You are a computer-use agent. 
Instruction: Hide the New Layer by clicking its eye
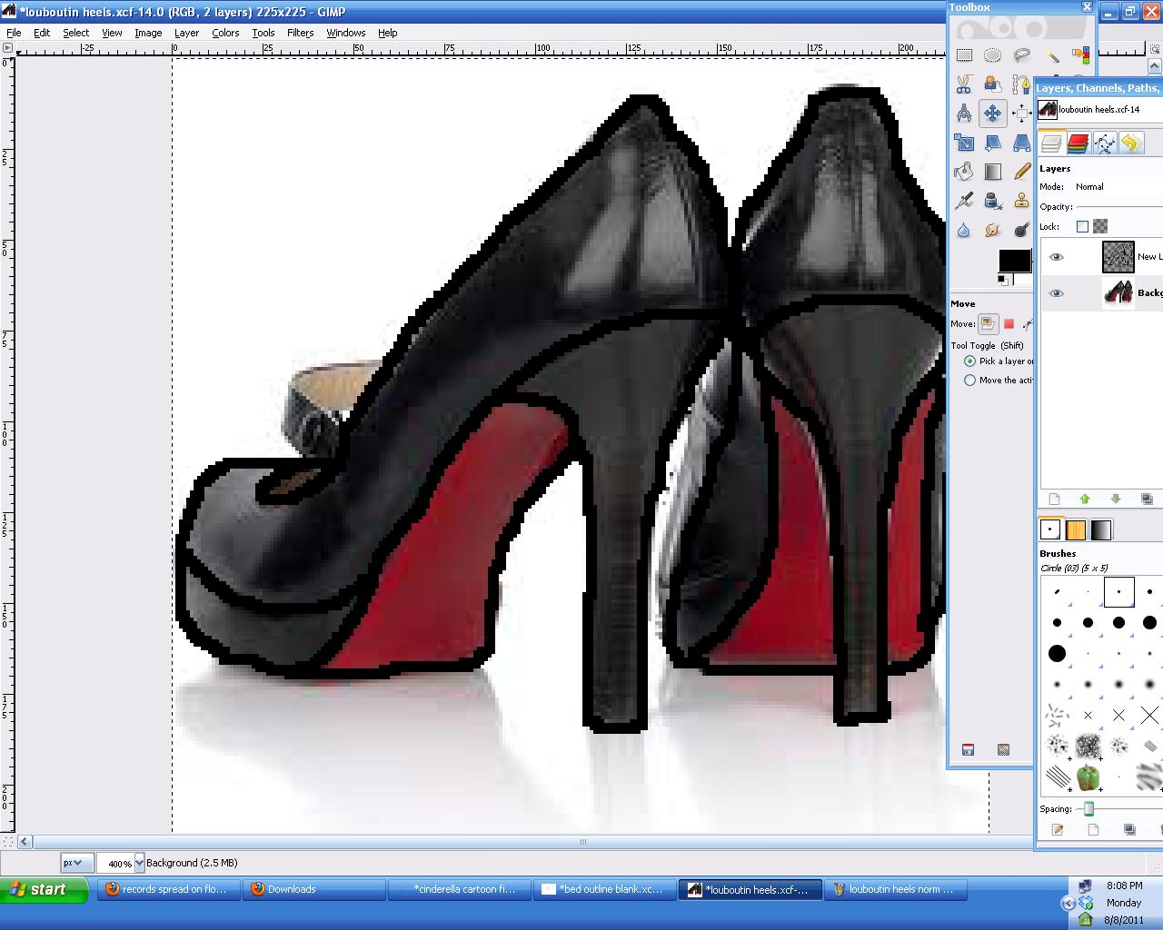tap(1056, 257)
